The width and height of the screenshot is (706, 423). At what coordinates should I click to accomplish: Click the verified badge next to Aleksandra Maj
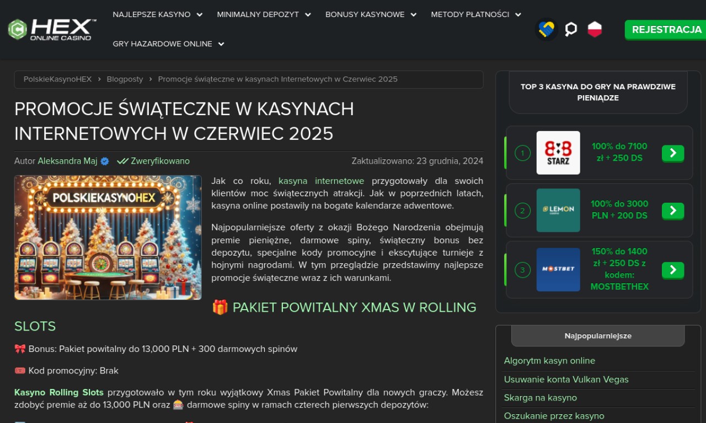(x=105, y=161)
